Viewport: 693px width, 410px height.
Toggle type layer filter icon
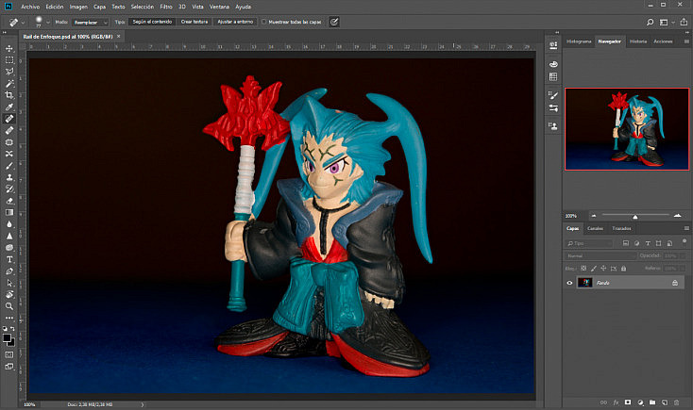pyautogui.click(x=648, y=243)
